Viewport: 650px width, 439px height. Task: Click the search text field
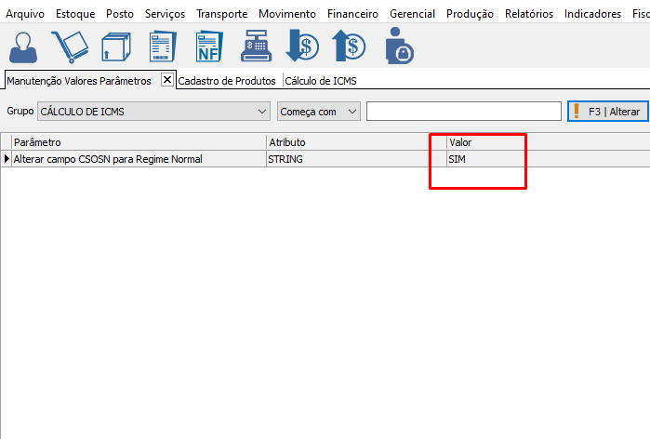coord(463,112)
